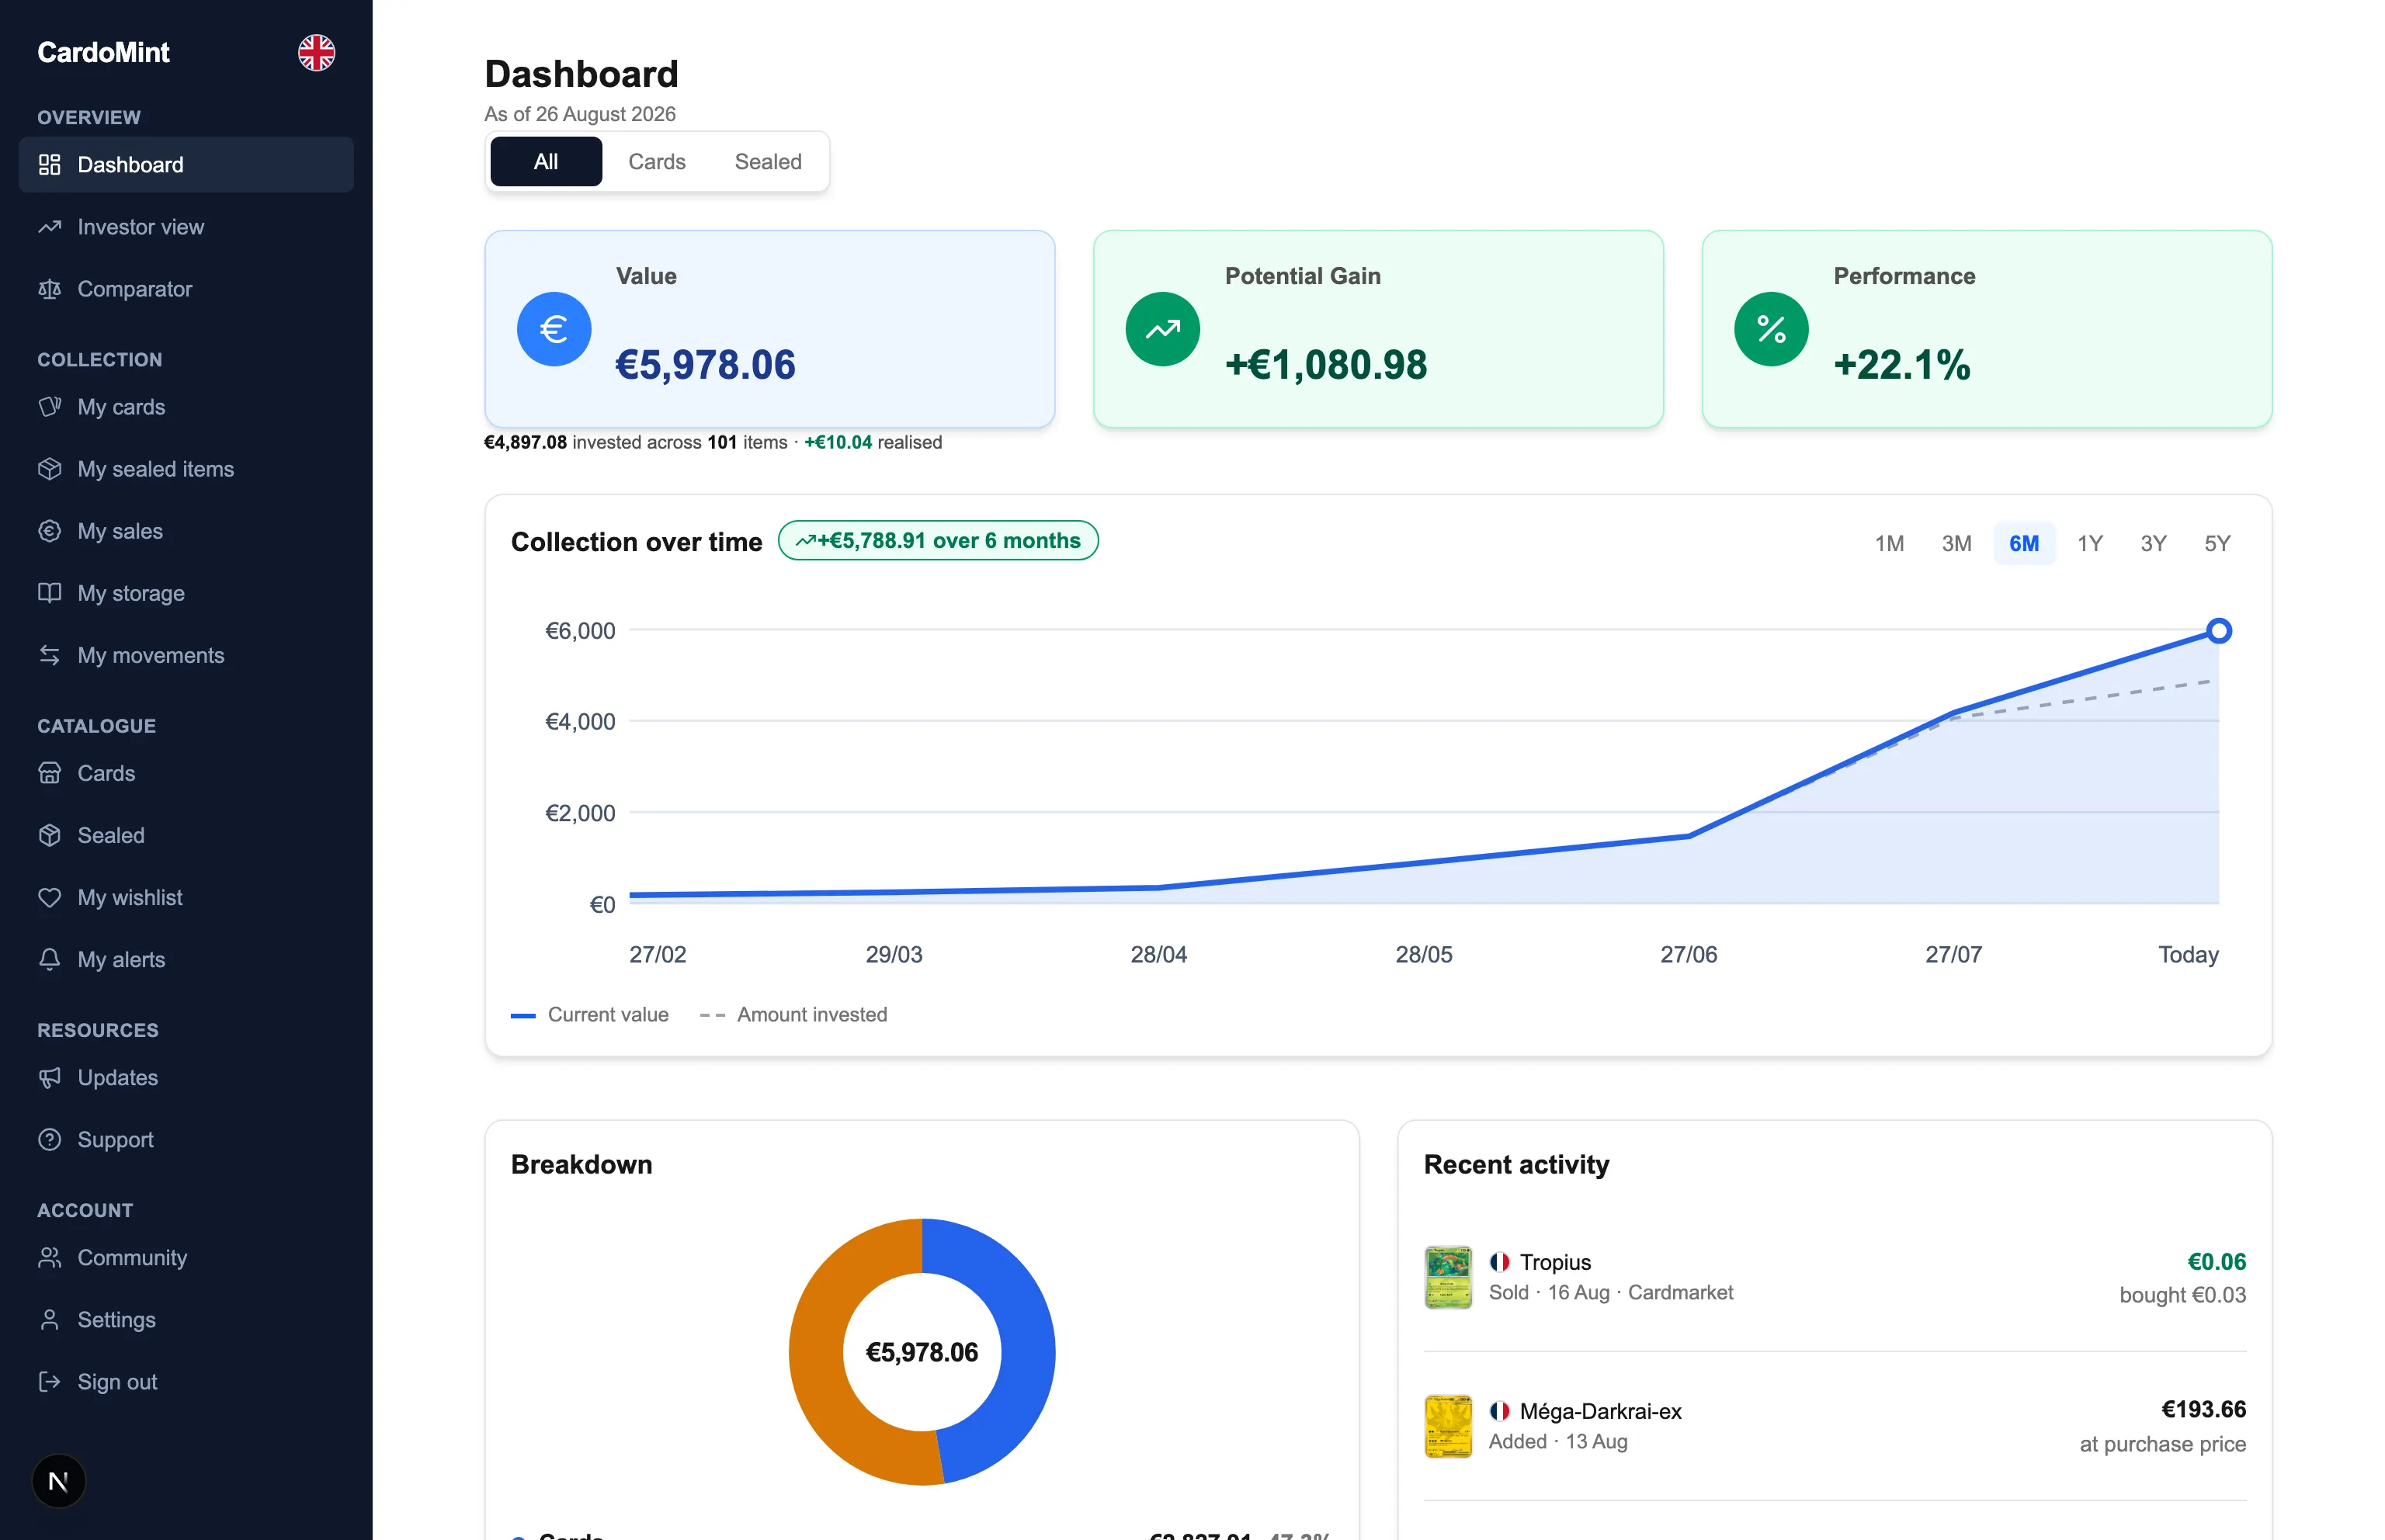The height and width of the screenshot is (1540, 2385).
Task: Open the My sealed items page
Action: point(186,469)
